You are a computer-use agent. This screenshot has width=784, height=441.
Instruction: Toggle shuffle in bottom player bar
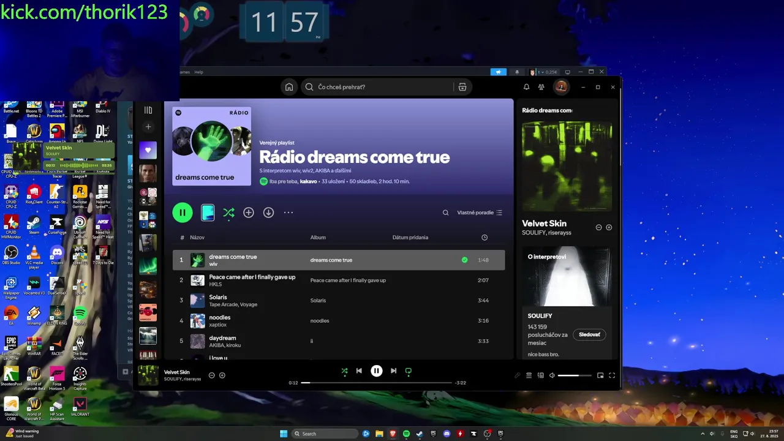pyautogui.click(x=344, y=371)
